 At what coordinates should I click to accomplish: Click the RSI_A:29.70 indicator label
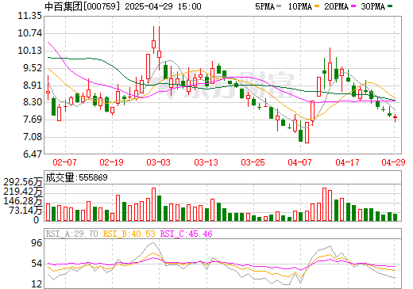click(72, 234)
